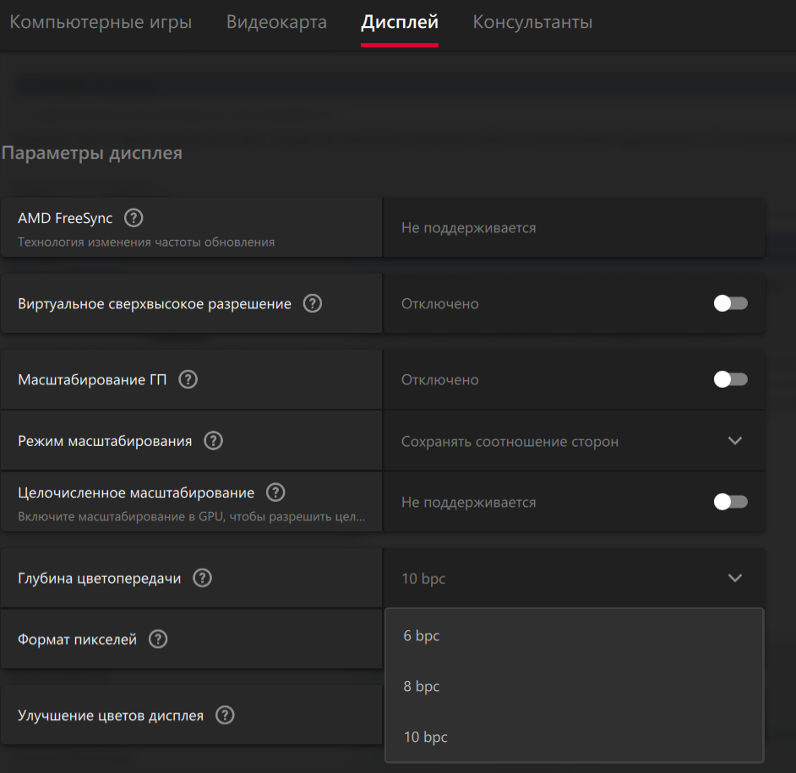Open the Целочисленное масштабирование help icon
Viewport: 796px width, 773px height.
275,493
